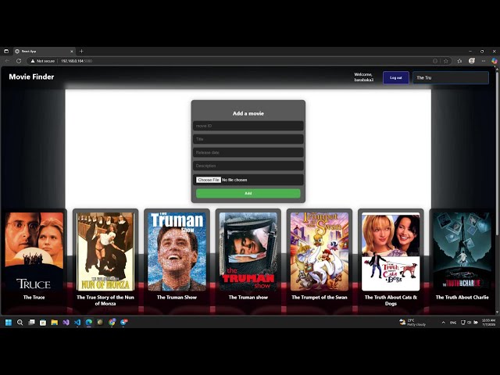The image size is (500, 375).
Task: Open Visual Studio Code from the taskbar
Action: click(77, 323)
